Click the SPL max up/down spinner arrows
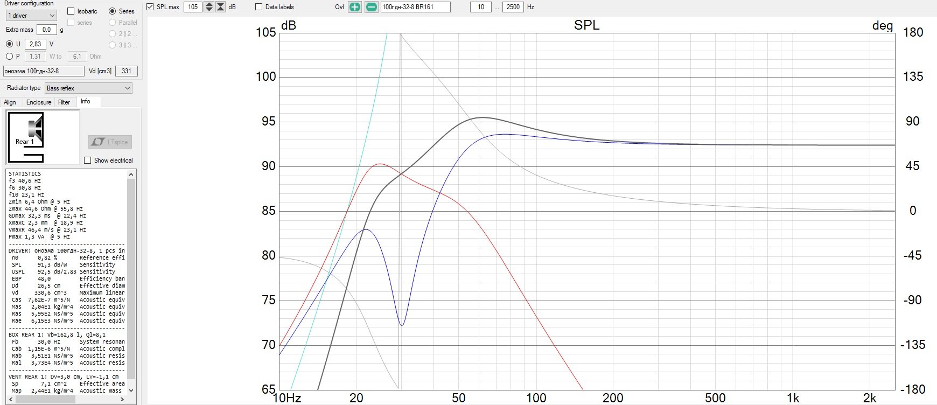This screenshot has height=405, width=937. pos(209,7)
